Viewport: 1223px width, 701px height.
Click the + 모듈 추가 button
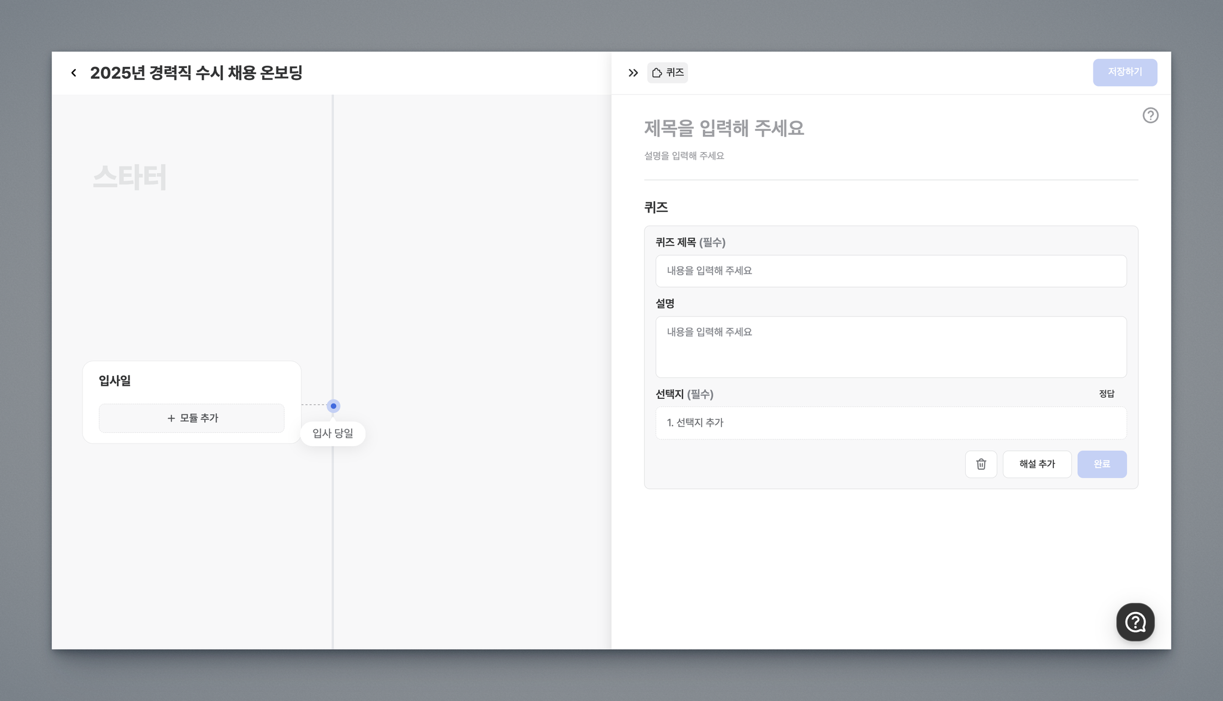[192, 418]
